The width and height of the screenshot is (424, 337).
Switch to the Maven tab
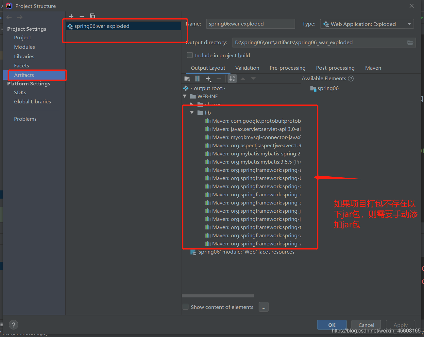click(373, 68)
